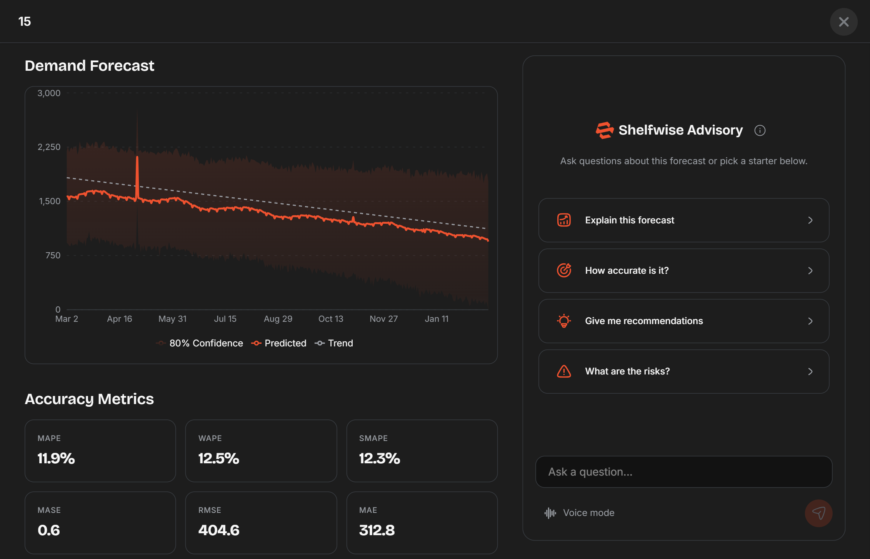Open the Explain this forecast starter

point(683,220)
